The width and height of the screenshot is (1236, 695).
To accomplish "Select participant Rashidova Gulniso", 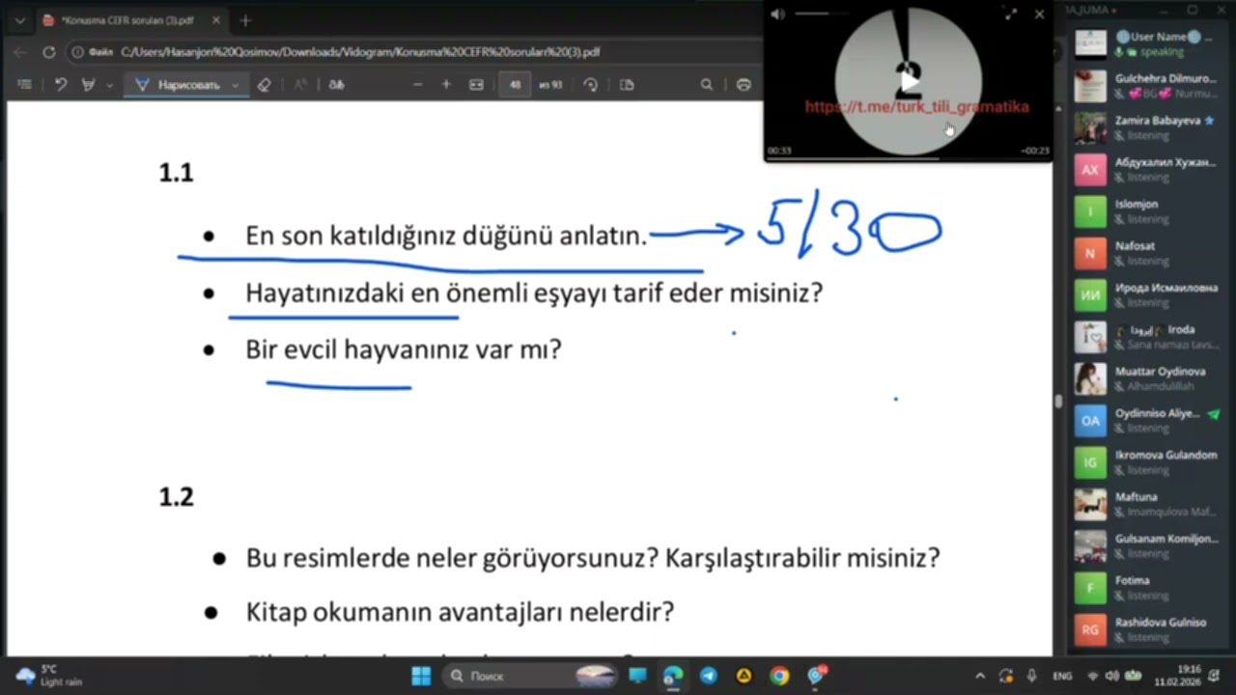I will click(x=1146, y=629).
